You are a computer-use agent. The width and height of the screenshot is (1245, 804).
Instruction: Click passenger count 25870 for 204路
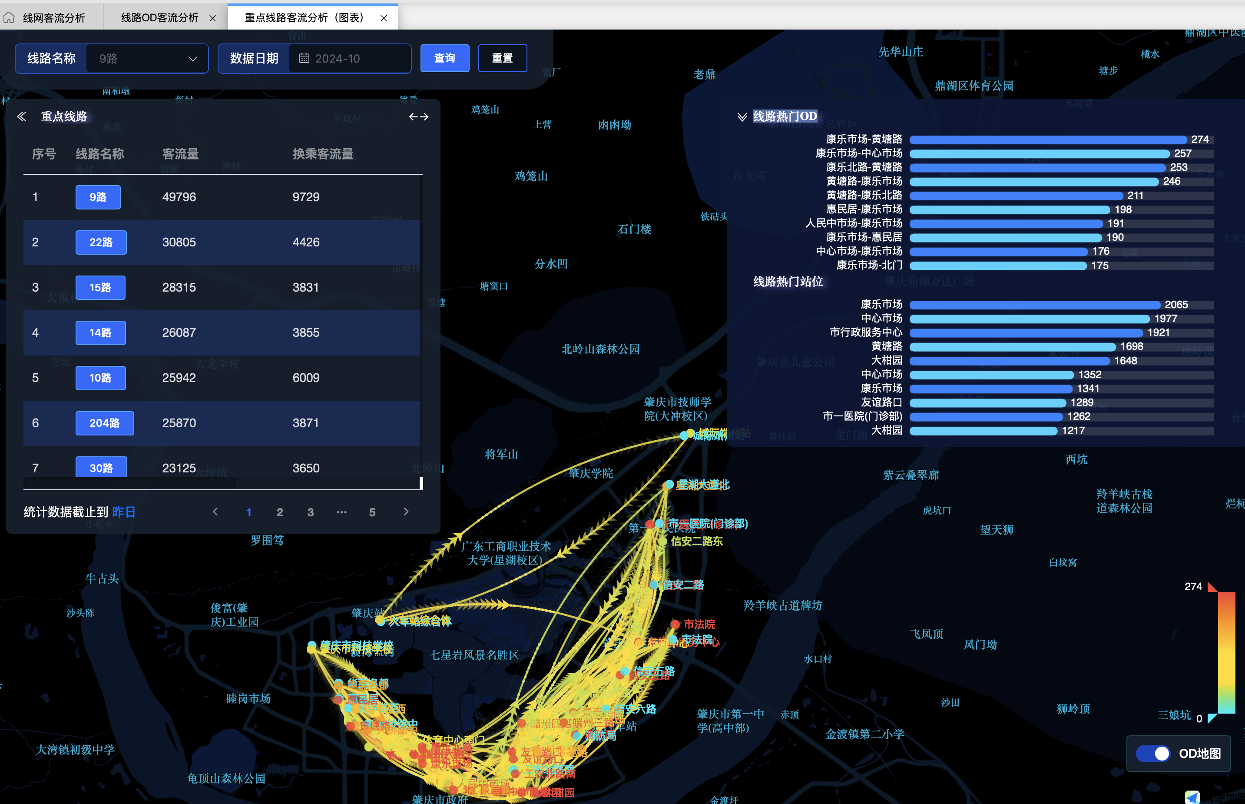[179, 423]
